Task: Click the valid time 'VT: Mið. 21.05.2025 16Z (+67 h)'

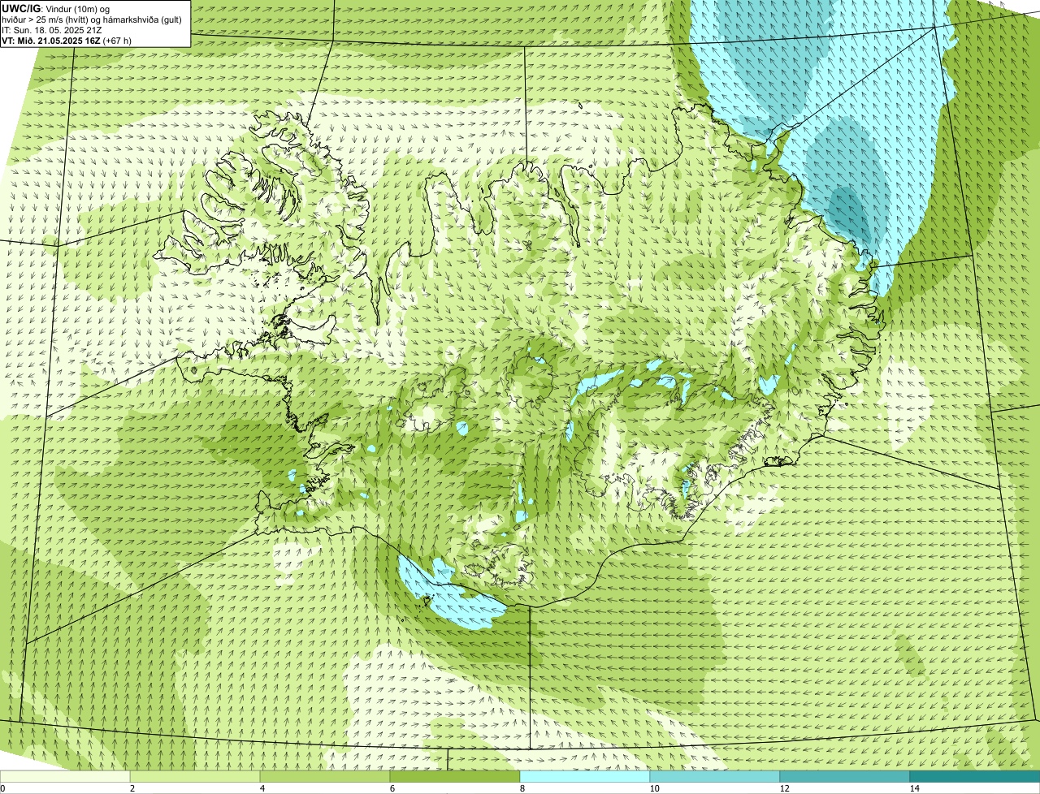Action: (x=67, y=41)
